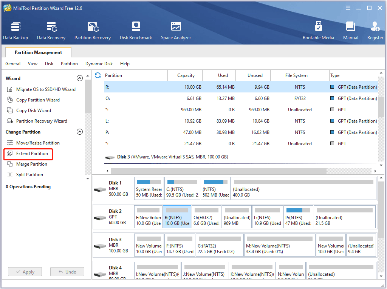Open the Disk menu
387x289 pixels.
click(49, 64)
